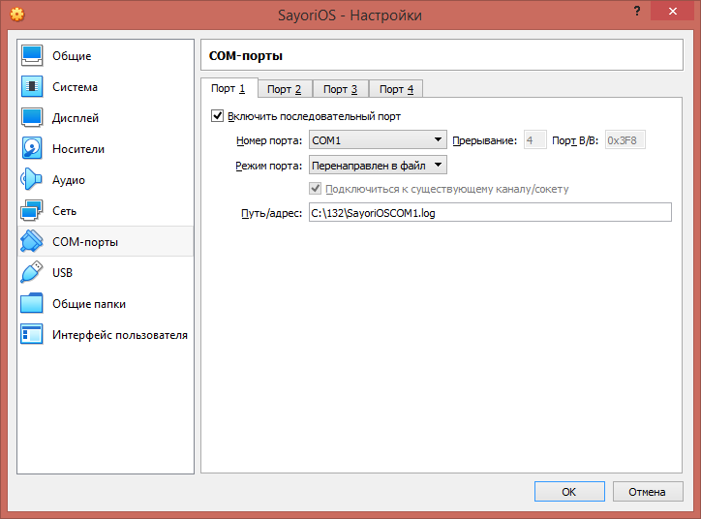The image size is (701, 519).
Task: Click the Общие папки folder icon
Action: click(x=32, y=303)
